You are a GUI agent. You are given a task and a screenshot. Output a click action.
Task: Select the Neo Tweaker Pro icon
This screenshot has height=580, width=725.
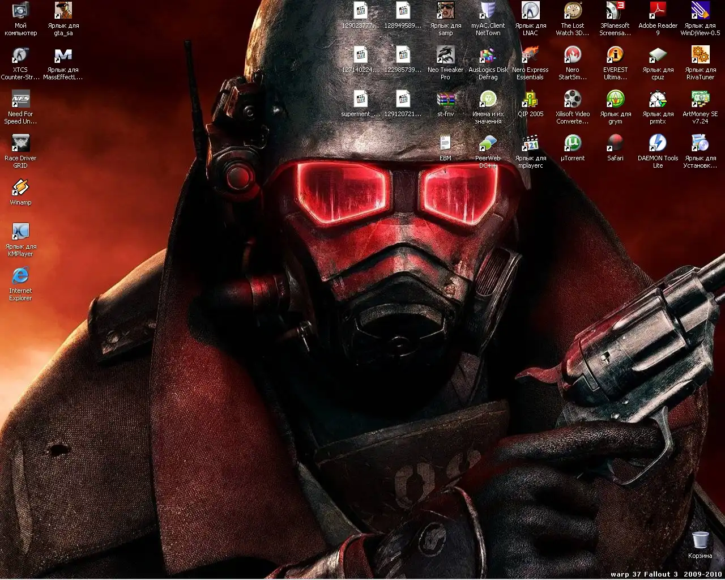click(445, 56)
